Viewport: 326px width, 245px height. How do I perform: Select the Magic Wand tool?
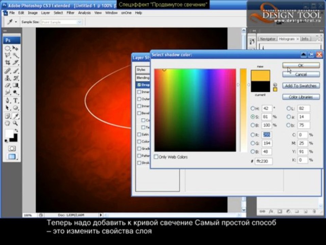[16, 55]
